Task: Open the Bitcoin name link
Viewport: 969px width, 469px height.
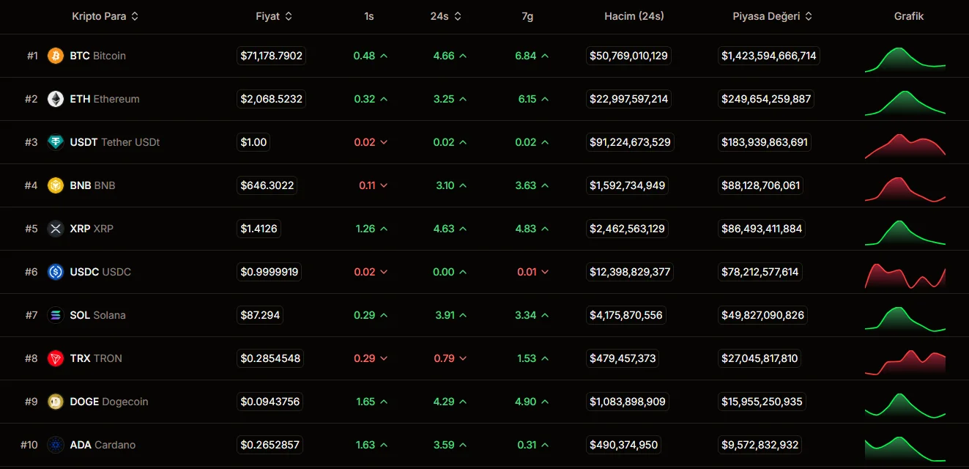Action: (x=98, y=56)
